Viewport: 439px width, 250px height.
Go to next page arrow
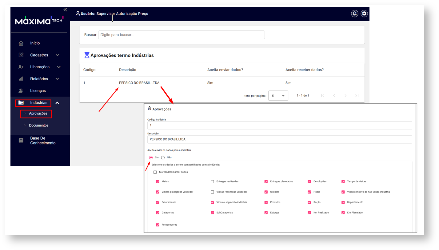coord(345,96)
